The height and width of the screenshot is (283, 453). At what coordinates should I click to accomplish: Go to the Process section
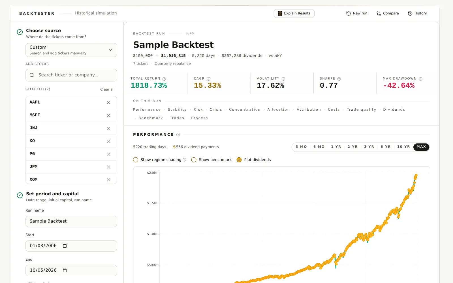pyautogui.click(x=199, y=118)
